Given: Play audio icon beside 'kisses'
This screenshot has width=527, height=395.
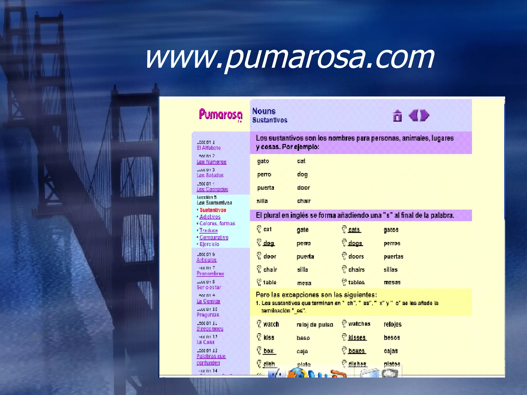Looking at the screenshot, I should point(344,337).
